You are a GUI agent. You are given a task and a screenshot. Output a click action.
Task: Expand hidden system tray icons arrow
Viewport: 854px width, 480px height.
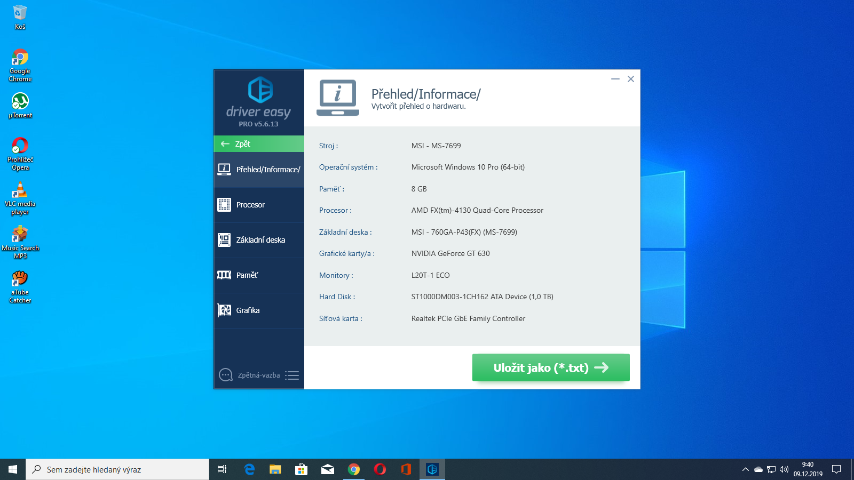pos(746,469)
